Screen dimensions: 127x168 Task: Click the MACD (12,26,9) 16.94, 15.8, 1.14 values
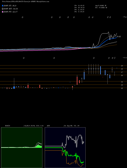pyautogui.click(x=33, y=126)
